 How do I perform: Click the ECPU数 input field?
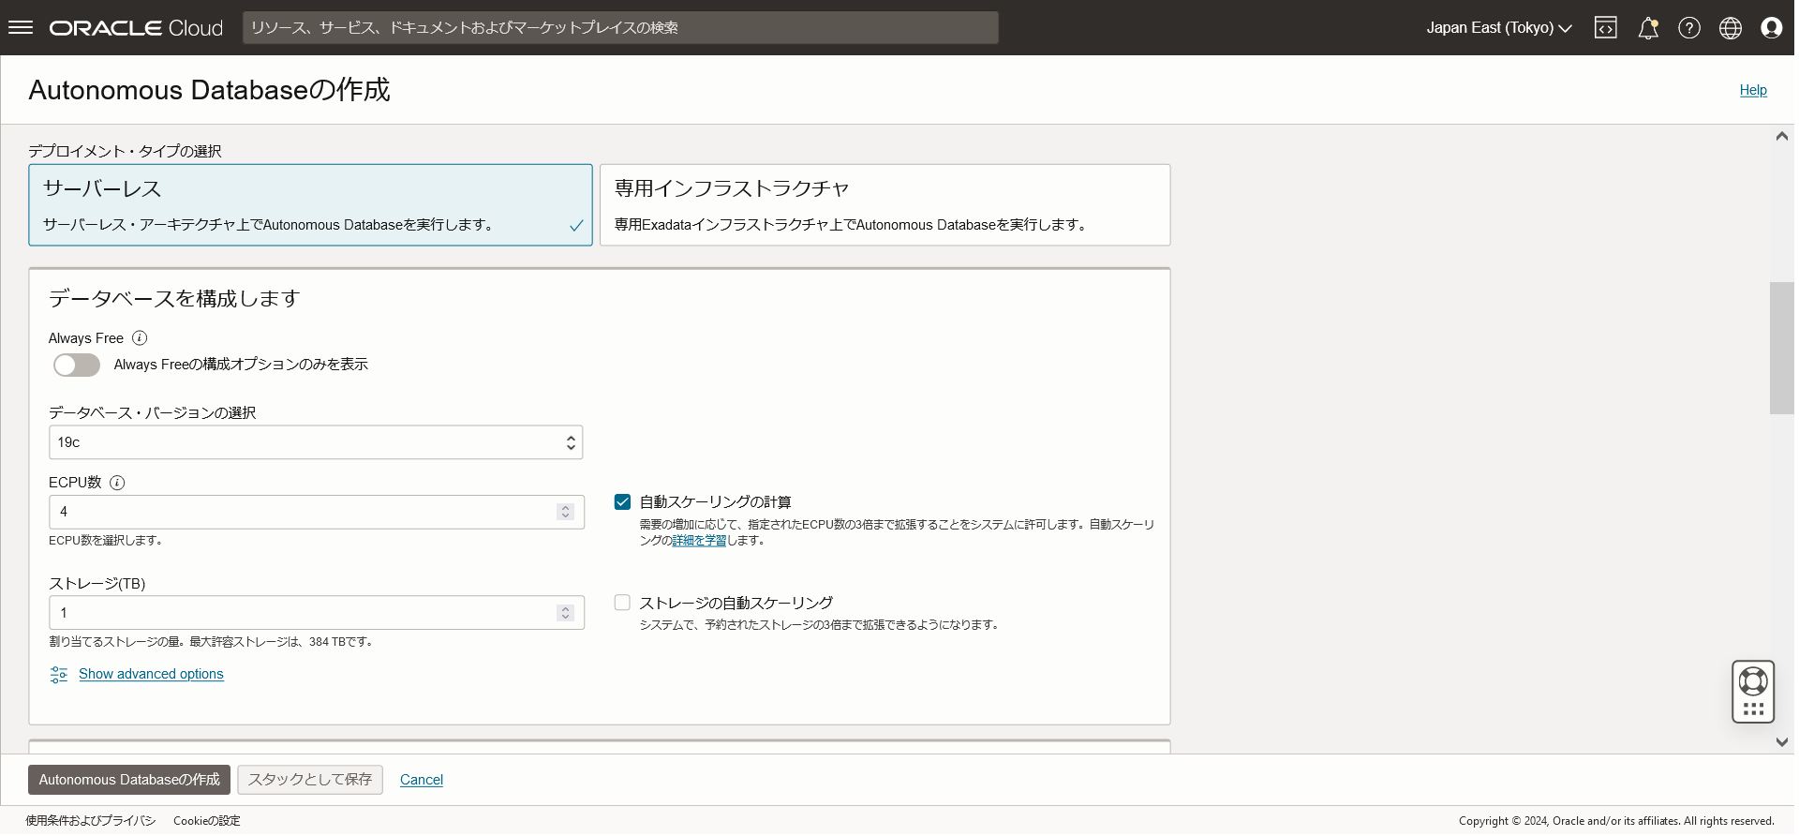tap(317, 512)
